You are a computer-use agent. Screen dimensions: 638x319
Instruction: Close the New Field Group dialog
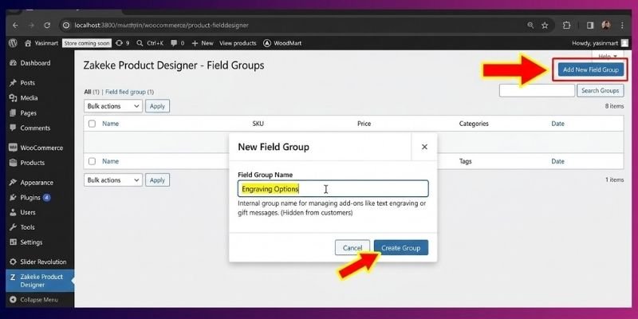coord(424,147)
